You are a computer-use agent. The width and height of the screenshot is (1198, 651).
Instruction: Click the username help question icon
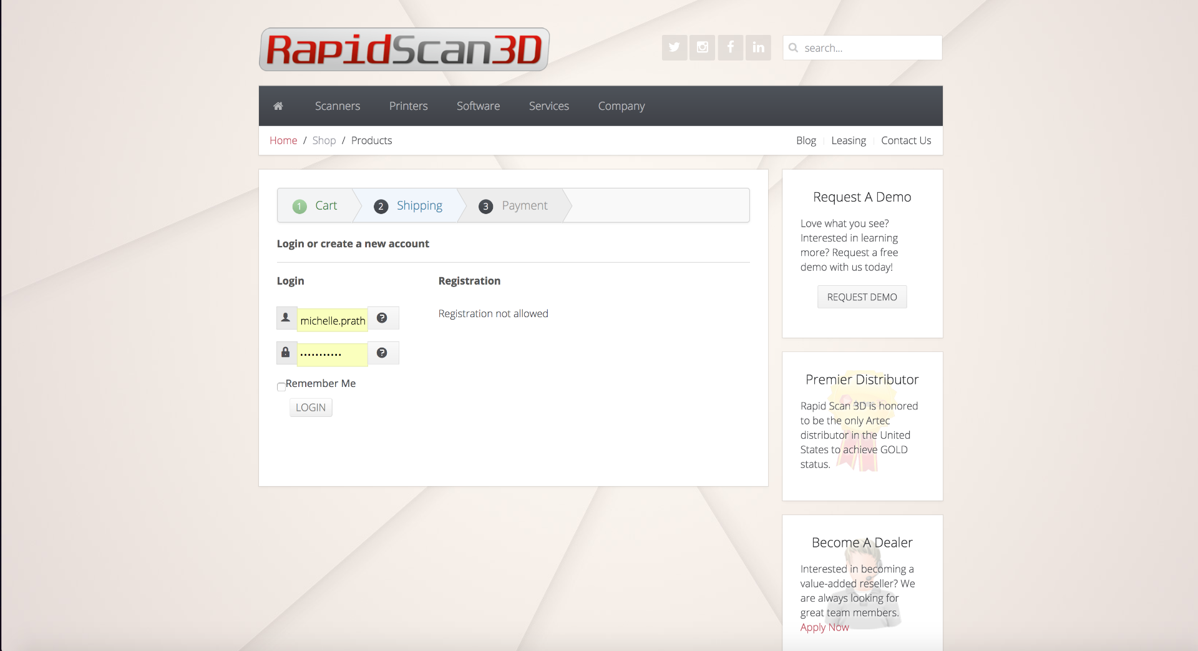coord(382,318)
